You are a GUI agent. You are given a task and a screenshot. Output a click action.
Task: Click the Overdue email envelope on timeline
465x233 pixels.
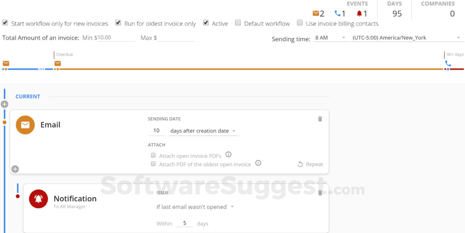(x=58, y=63)
